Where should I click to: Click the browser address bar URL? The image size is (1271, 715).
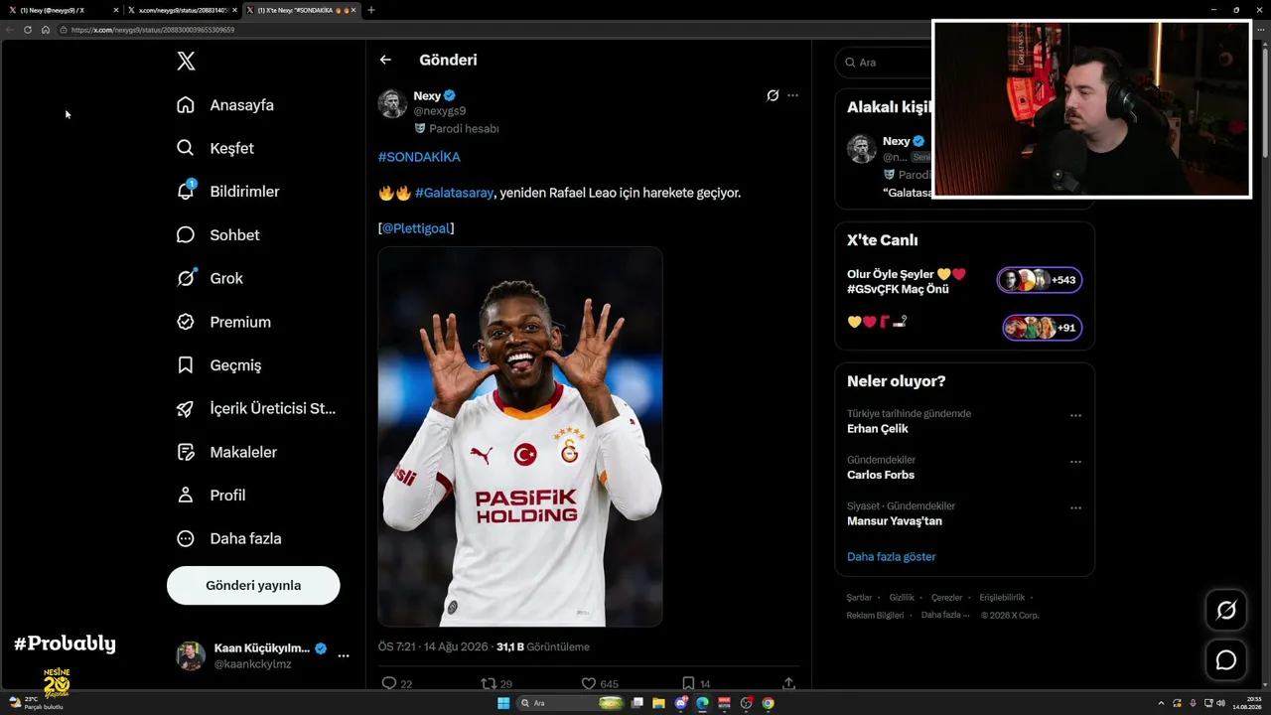(153, 30)
